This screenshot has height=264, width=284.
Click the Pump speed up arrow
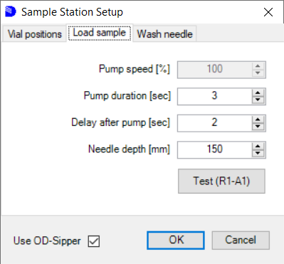coord(258,66)
